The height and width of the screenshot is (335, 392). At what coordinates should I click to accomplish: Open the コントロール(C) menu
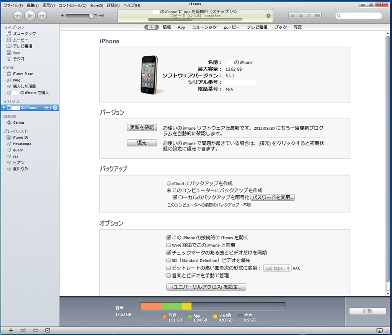(x=72, y=5)
